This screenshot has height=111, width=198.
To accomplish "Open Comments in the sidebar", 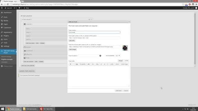I will click(7, 28).
